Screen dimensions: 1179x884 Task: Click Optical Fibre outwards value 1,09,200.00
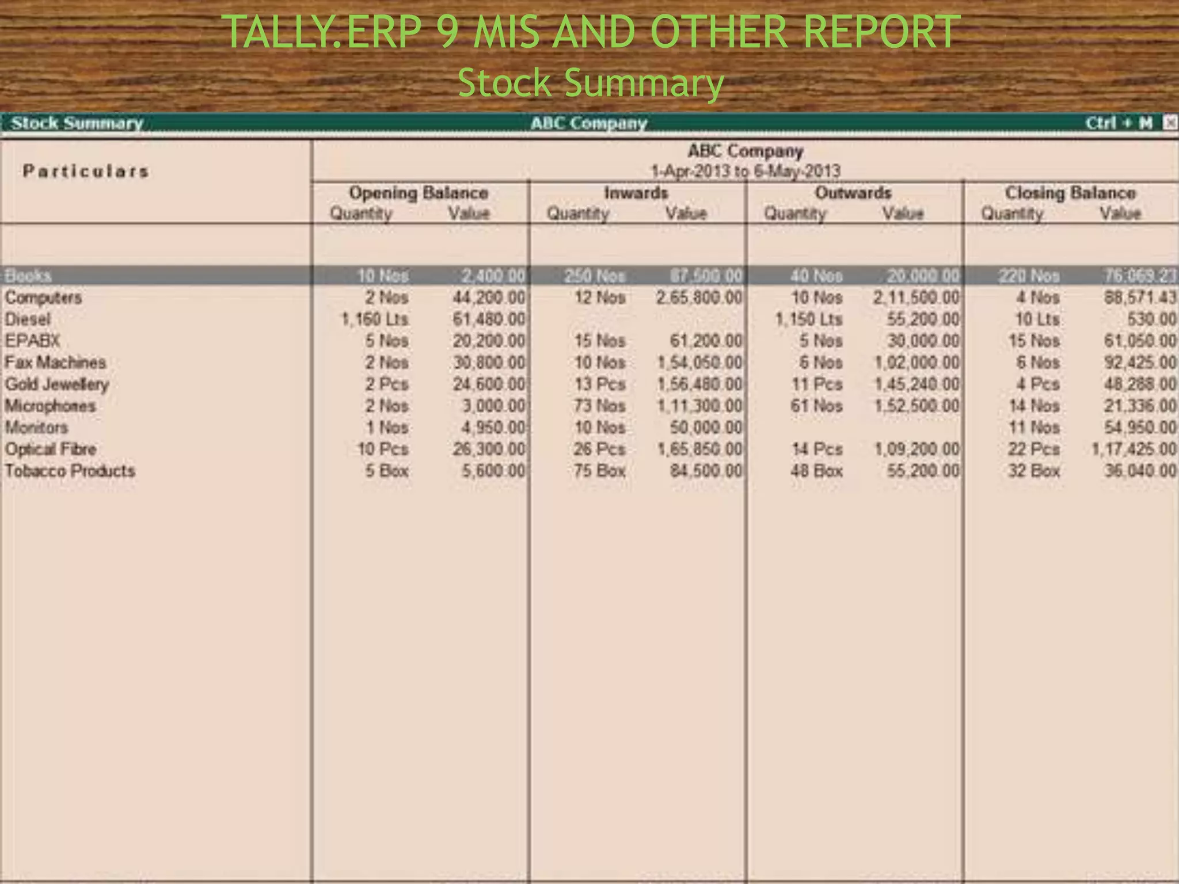(x=917, y=449)
